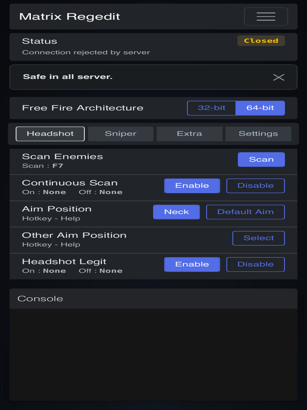Screen dimensions: 307x410
Task: Disable Headshot Legit
Action: (x=255, y=264)
